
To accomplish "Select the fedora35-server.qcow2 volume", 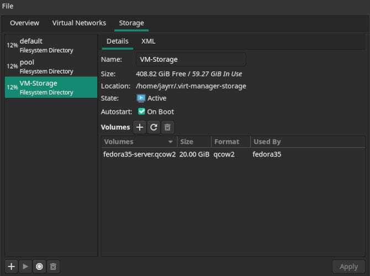I will pos(140,154).
